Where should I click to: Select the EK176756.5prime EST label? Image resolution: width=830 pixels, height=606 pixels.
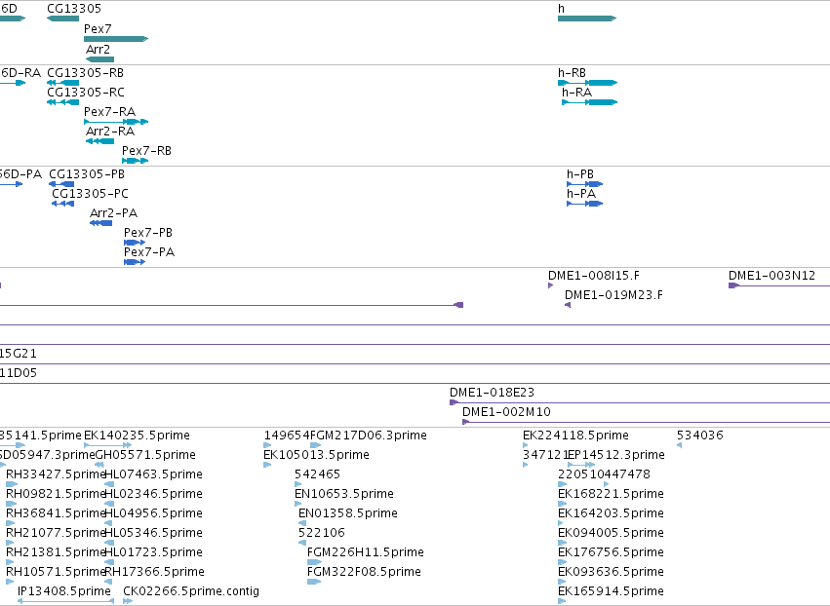[x=611, y=552]
